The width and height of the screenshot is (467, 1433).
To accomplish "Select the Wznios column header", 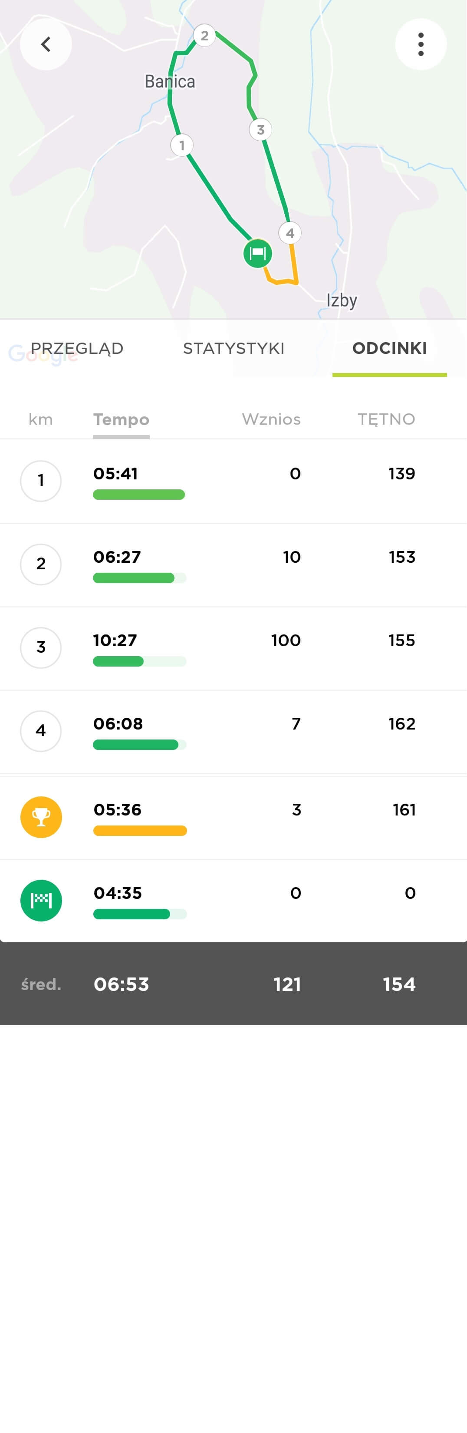I will click(271, 419).
